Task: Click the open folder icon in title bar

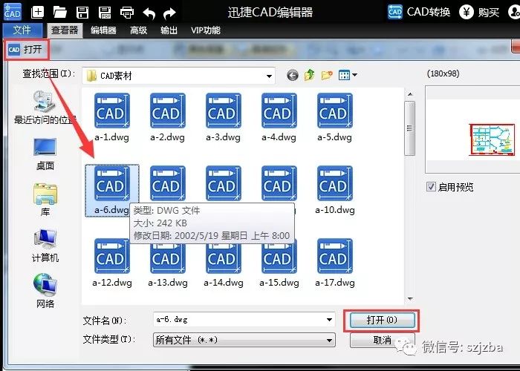Action: coord(60,12)
